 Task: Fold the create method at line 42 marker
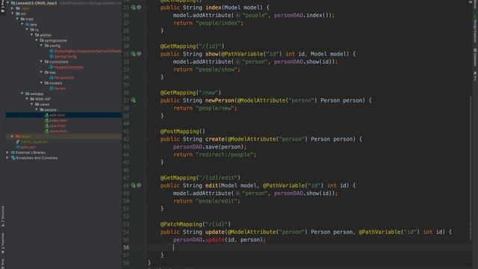click(146, 139)
